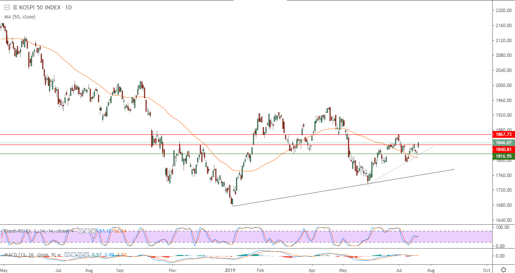Image resolution: width=515 pixels, height=273 pixels.
Task: Select the MA (50, close) indicator label
Action: pyautogui.click(x=20, y=17)
